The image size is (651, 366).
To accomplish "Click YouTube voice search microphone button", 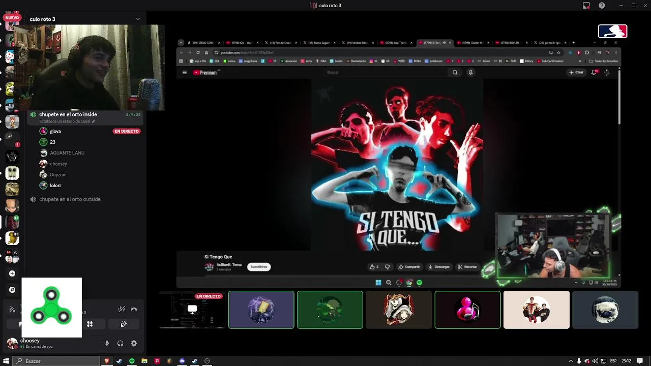I will tap(470, 72).
